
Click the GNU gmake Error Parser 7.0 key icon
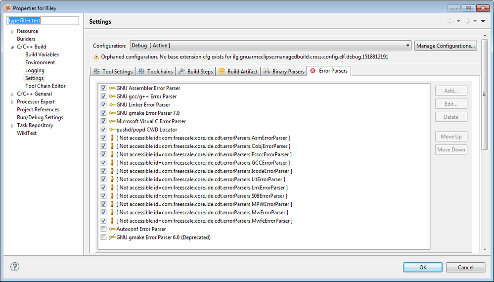(112, 113)
